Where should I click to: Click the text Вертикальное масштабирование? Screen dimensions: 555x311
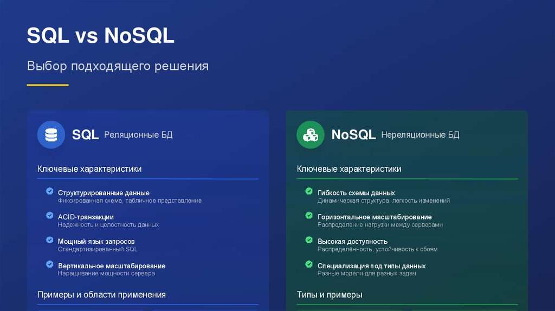tap(112, 265)
